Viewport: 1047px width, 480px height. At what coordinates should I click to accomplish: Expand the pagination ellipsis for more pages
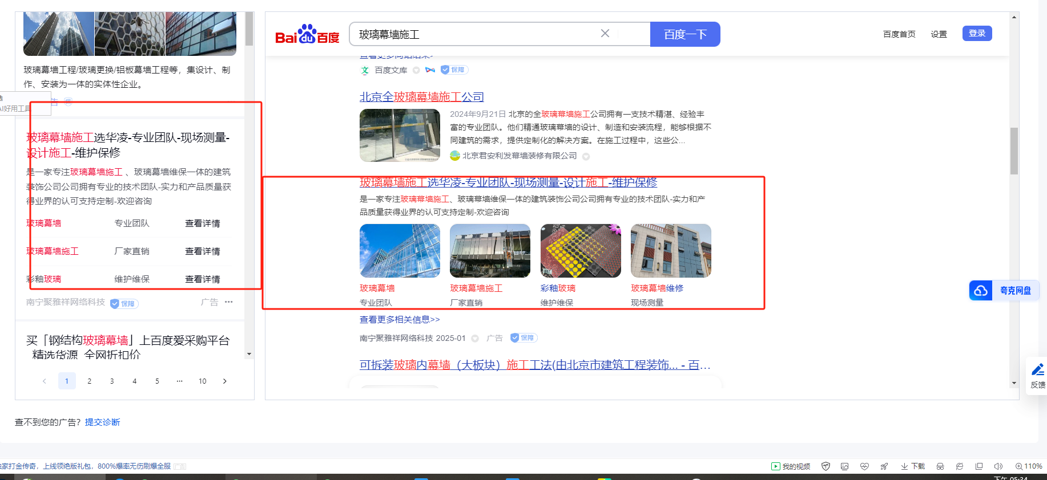(180, 381)
